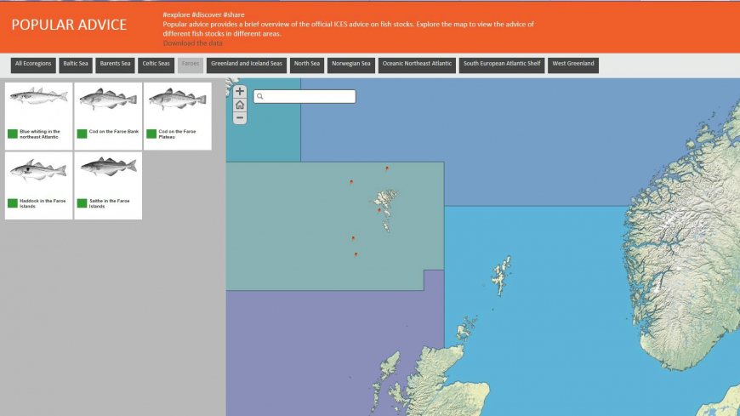Viewport: 740px width, 416px height.
Task: Choose Greenland and Iceland Seas
Action: click(x=247, y=66)
